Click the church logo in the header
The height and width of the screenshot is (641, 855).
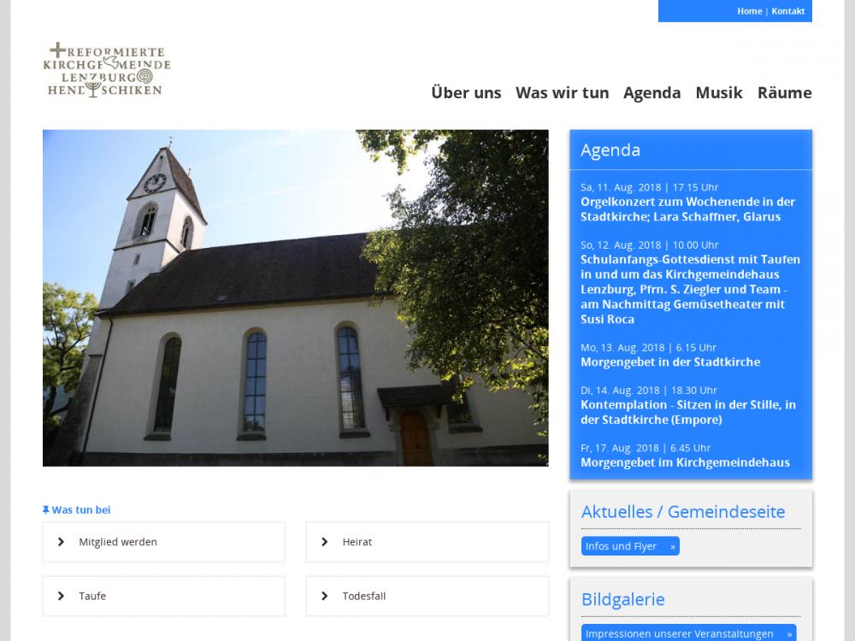coord(107,69)
